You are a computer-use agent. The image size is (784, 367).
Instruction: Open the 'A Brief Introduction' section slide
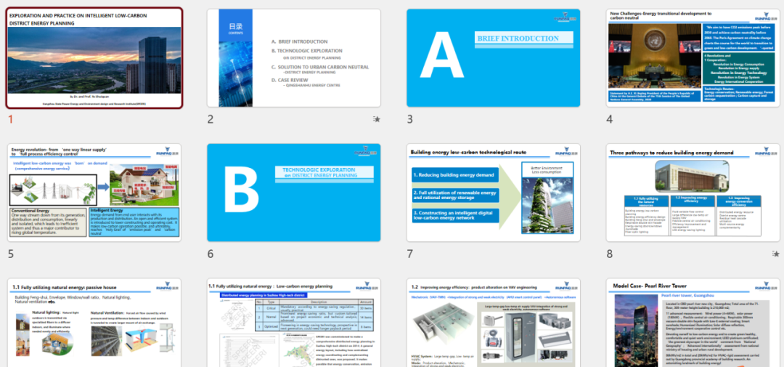click(493, 58)
